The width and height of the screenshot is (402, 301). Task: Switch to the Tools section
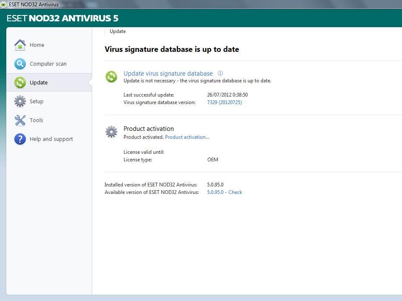click(x=36, y=120)
